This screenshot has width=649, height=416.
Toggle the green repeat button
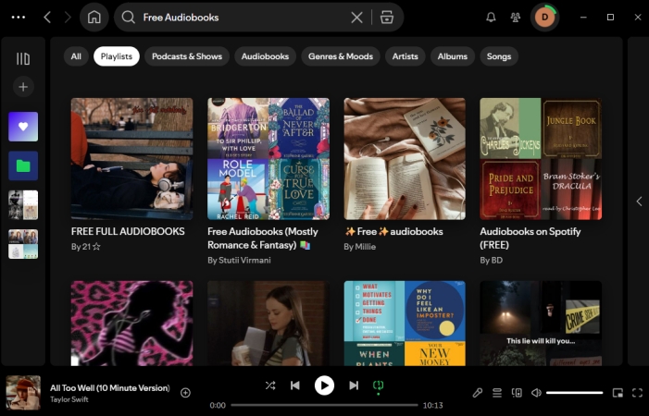click(x=378, y=386)
